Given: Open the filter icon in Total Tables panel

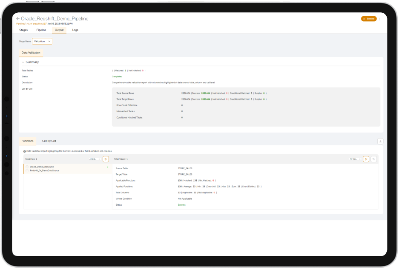Looking at the screenshot, I should coord(366,159).
